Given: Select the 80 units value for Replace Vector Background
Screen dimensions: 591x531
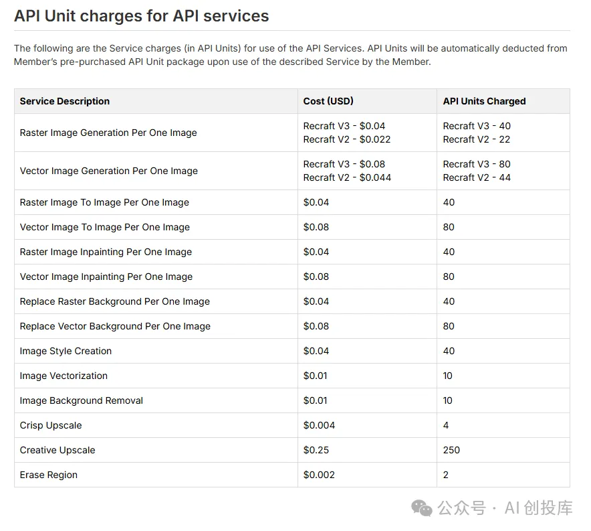Looking at the screenshot, I should (449, 327).
